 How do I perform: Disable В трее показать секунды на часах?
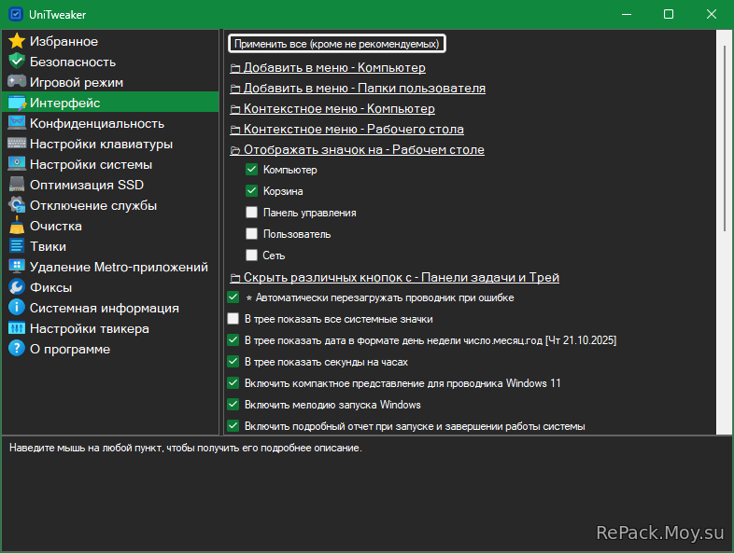[x=233, y=362]
